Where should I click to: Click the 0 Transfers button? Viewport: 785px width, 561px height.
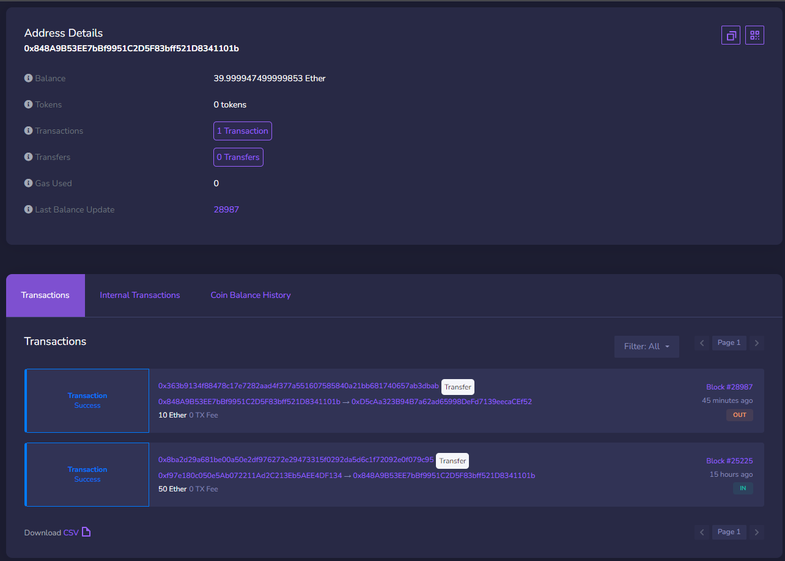(238, 157)
